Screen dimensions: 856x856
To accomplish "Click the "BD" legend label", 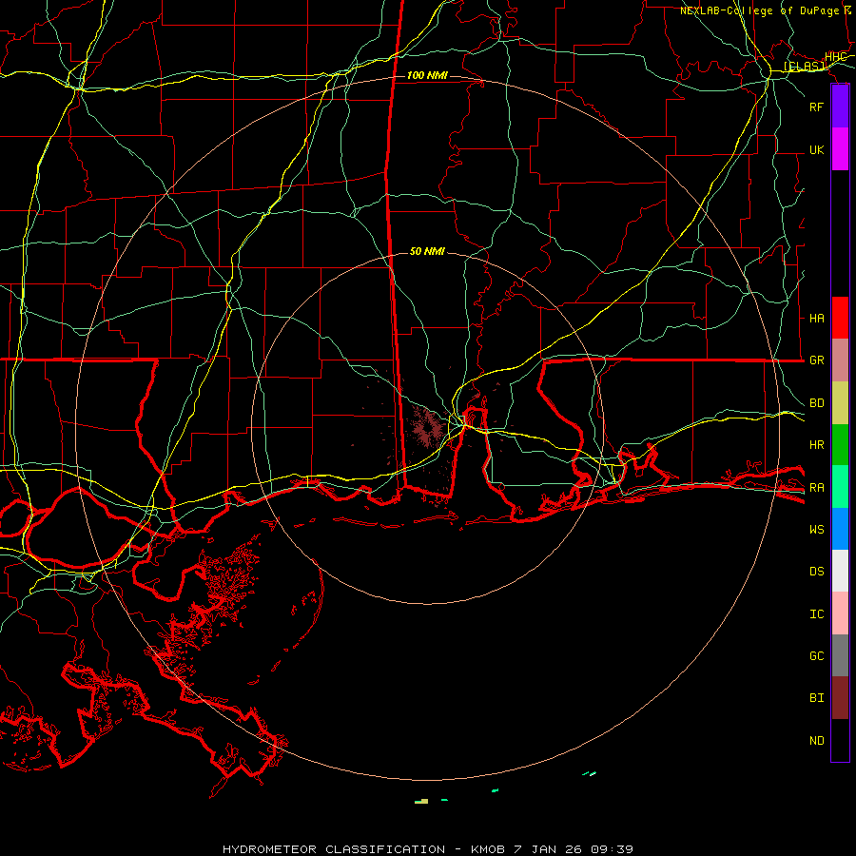I will [x=816, y=403].
